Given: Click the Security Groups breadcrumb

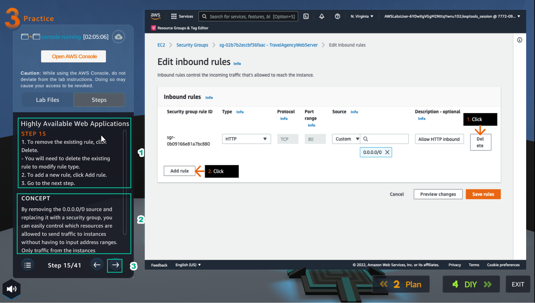Looking at the screenshot, I should [192, 45].
